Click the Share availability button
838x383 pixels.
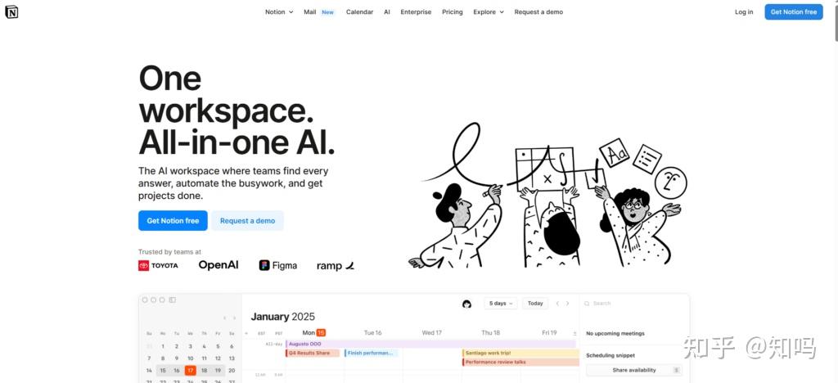634,370
